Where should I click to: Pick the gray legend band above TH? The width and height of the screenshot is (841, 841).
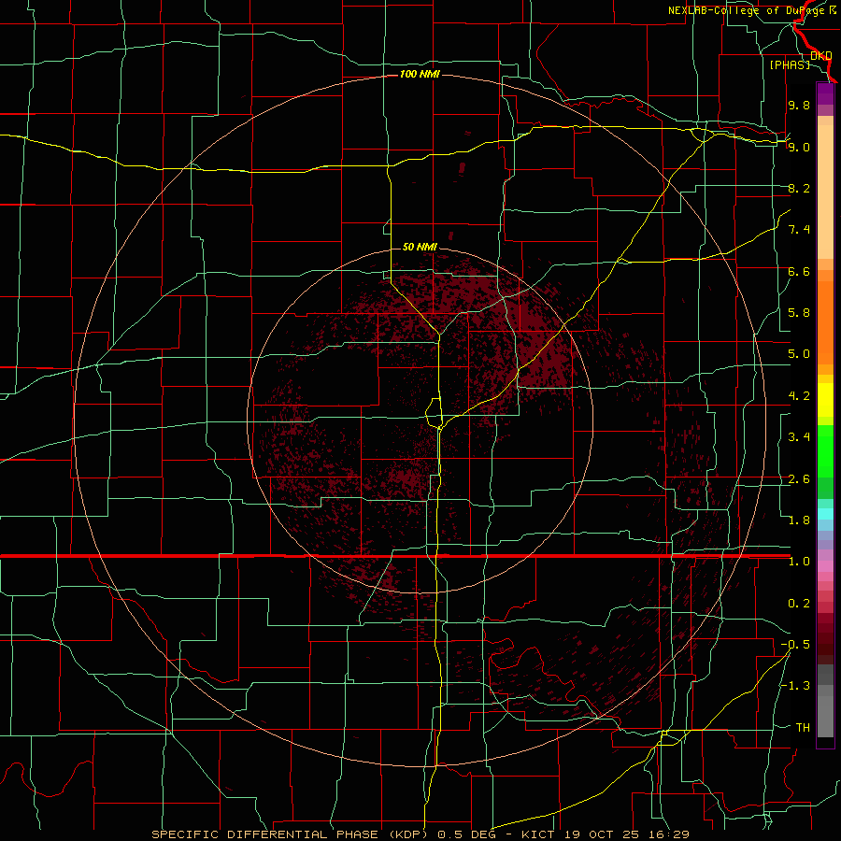click(x=825, y=716)
